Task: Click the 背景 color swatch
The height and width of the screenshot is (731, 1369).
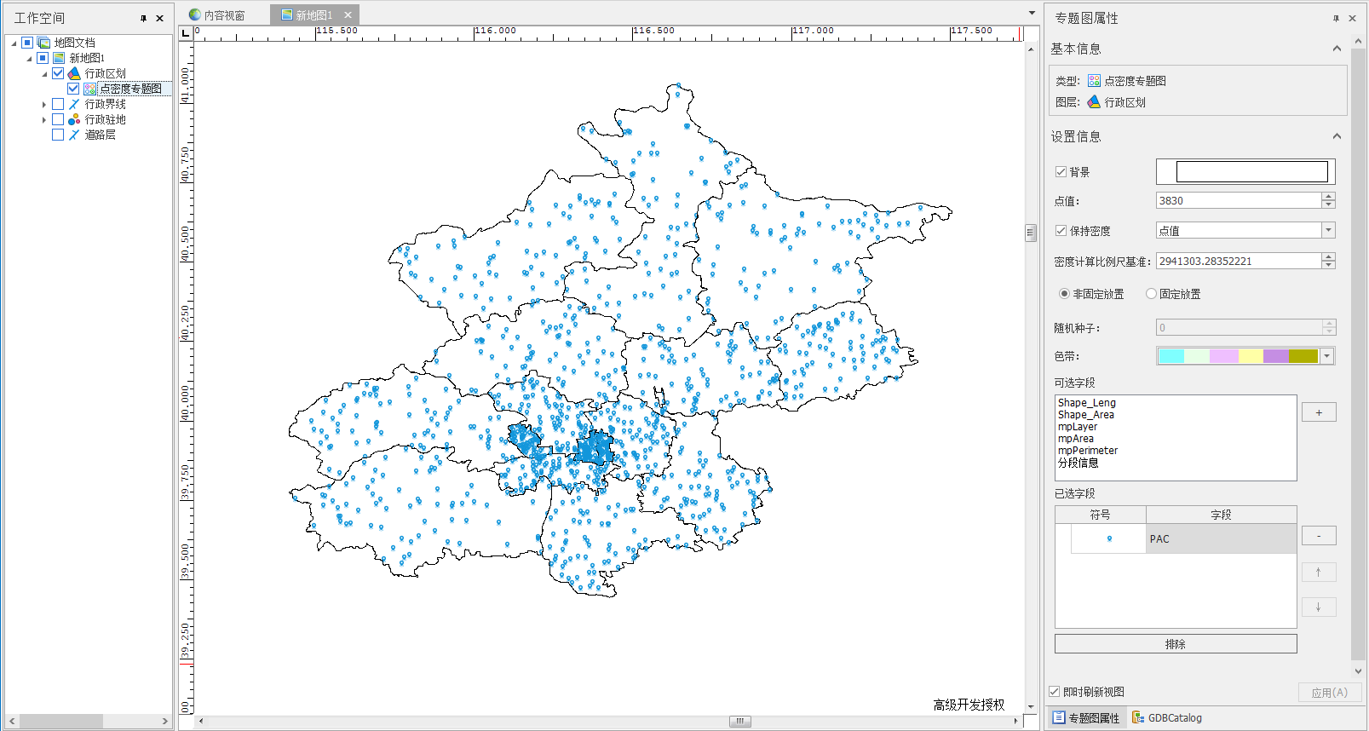Action: point(1251,172)
